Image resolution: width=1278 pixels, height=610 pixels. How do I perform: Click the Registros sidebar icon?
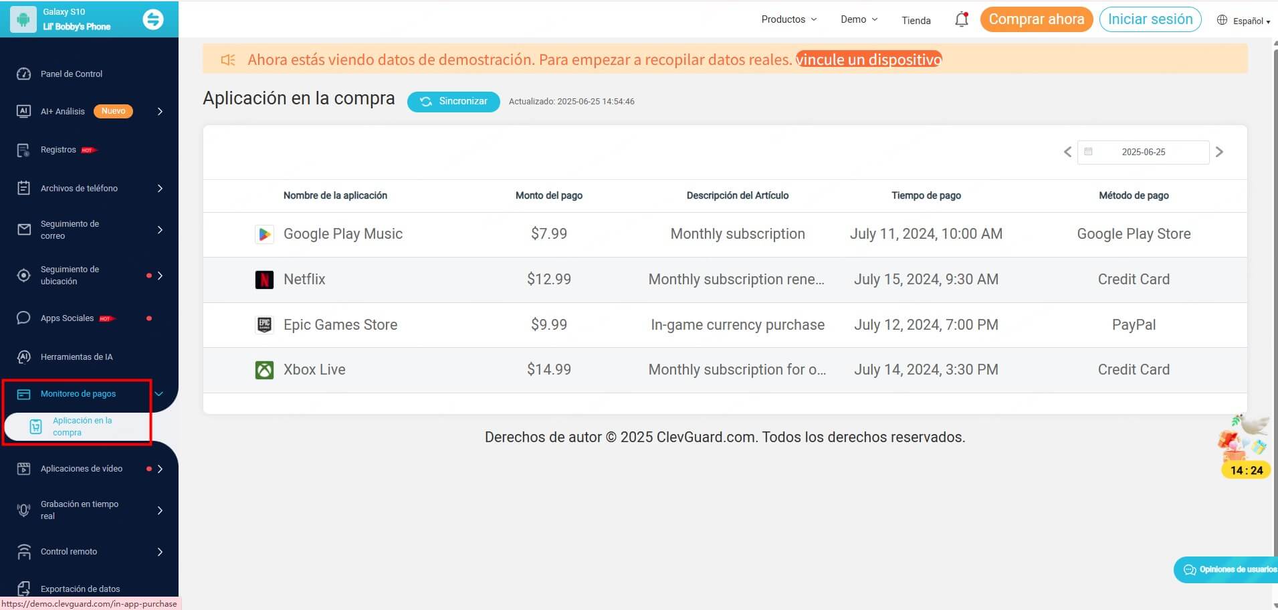click(x=23, y=150)
